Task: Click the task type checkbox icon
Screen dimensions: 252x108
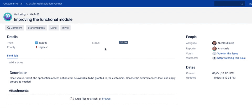Action: pyautogui.click(x=36, y=42)
